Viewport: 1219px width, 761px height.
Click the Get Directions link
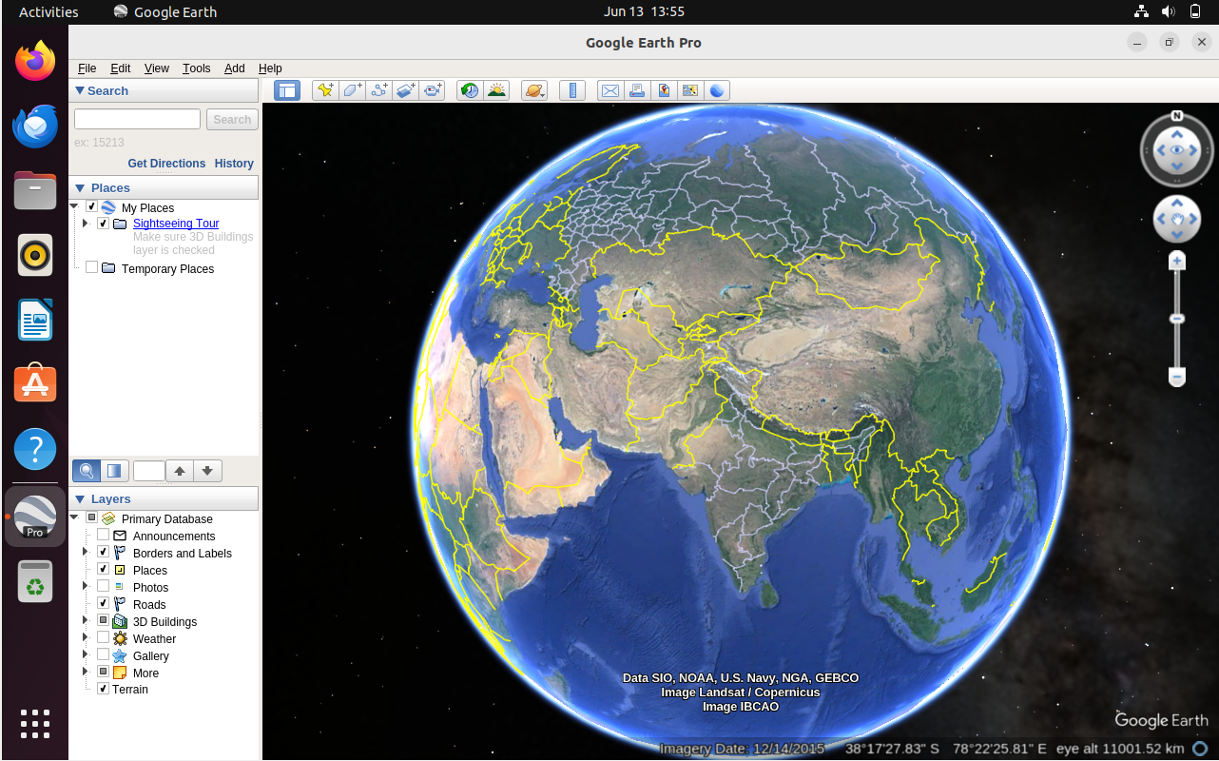coord(166,164)
